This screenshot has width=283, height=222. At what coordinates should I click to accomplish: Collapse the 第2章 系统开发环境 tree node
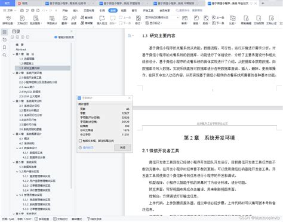tap(14, 73)
